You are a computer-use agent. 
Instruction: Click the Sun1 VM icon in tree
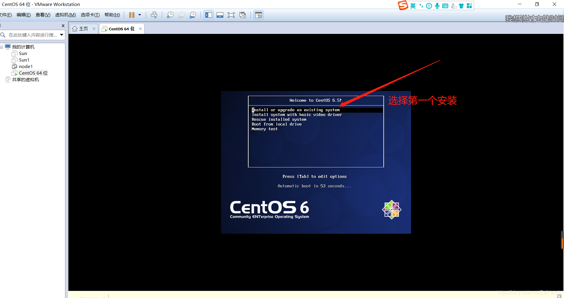(x=15, y=60)
